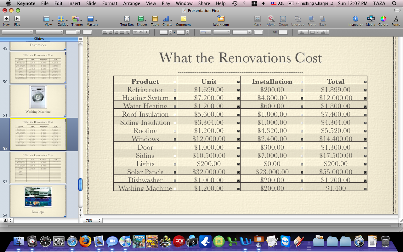Open the Media browser
The width and height of the screenshot is (403, 252).
(x=371, y=21)
